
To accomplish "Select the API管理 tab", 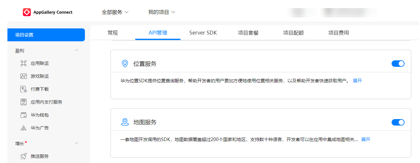I will tap(158, 33).
